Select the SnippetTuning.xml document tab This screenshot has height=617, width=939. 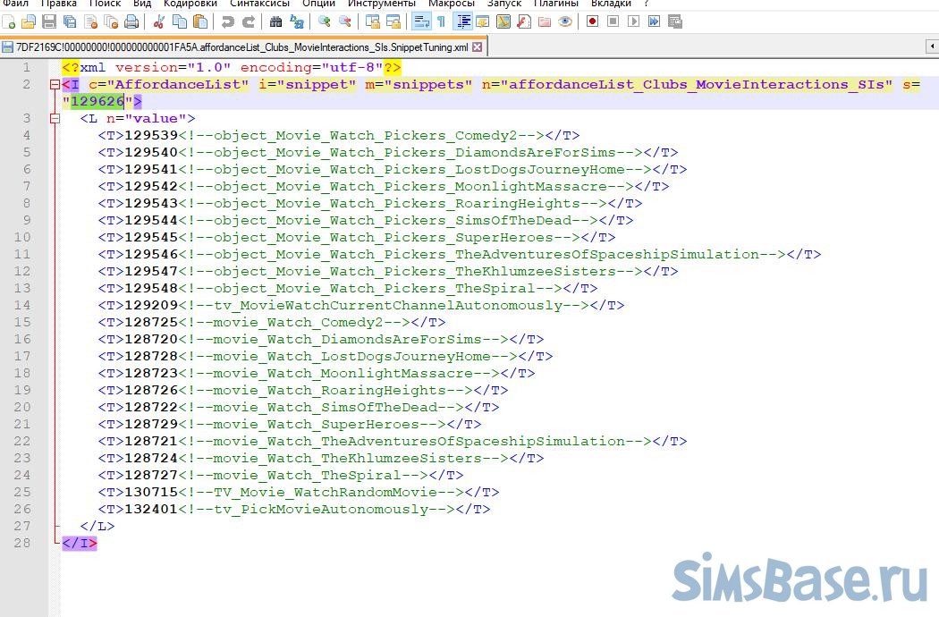coord(241,46)
